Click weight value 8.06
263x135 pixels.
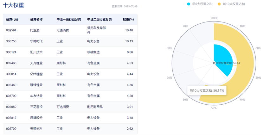pos(130,52)
